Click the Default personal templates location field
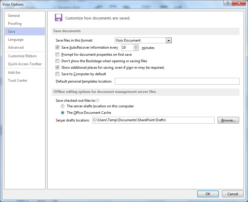248x202 pixels. (x=177, y=81)
